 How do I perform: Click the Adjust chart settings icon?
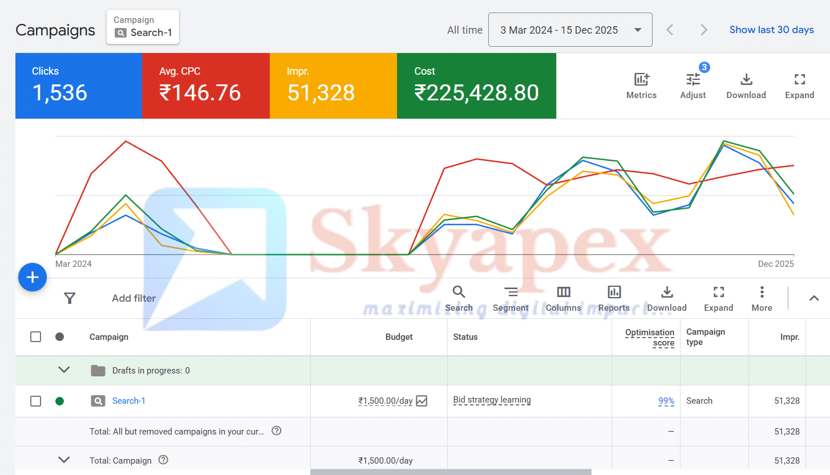coord(693,80)
